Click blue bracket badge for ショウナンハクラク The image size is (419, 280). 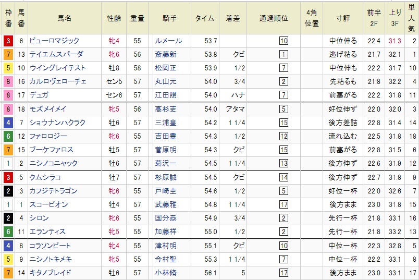coord(7,123)
